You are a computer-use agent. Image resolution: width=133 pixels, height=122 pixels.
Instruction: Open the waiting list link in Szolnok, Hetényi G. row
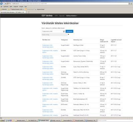[48, 84]
